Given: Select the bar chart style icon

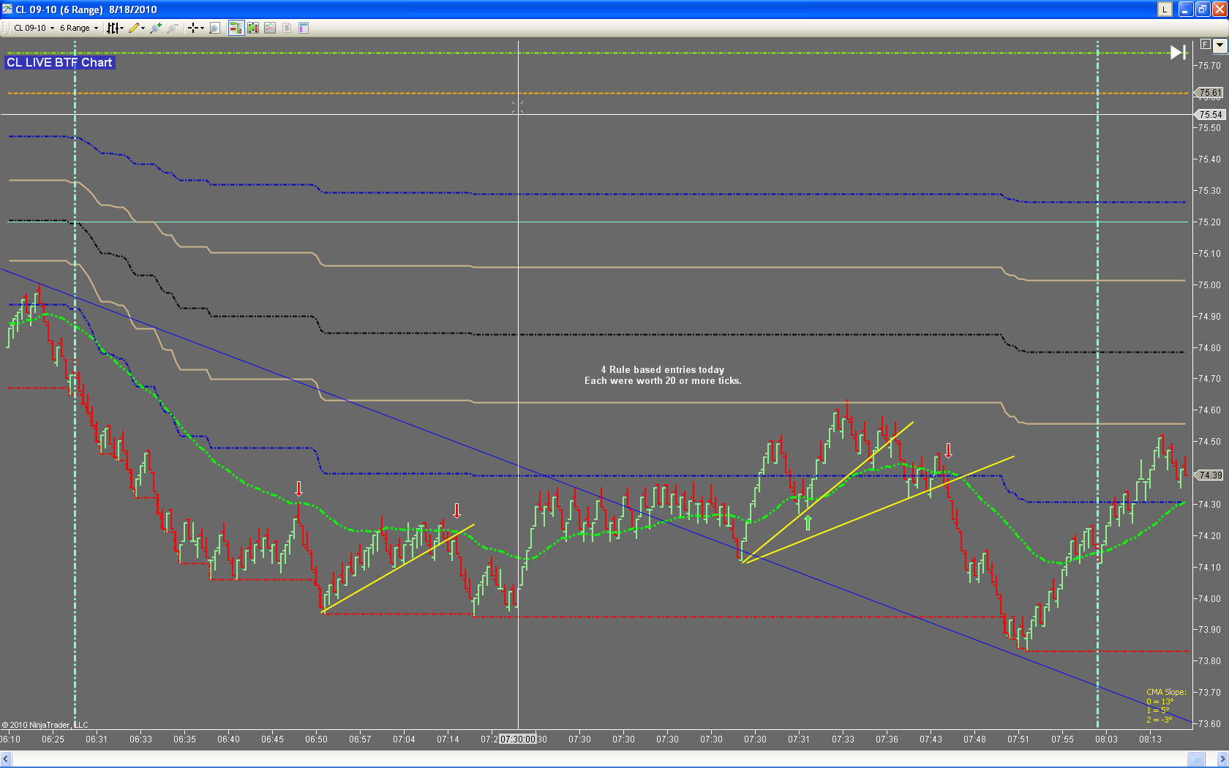Looking at the screenshot, I should click(x=113, y=28).
